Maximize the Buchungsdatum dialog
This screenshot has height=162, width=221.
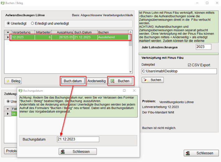tap(124, 90)
